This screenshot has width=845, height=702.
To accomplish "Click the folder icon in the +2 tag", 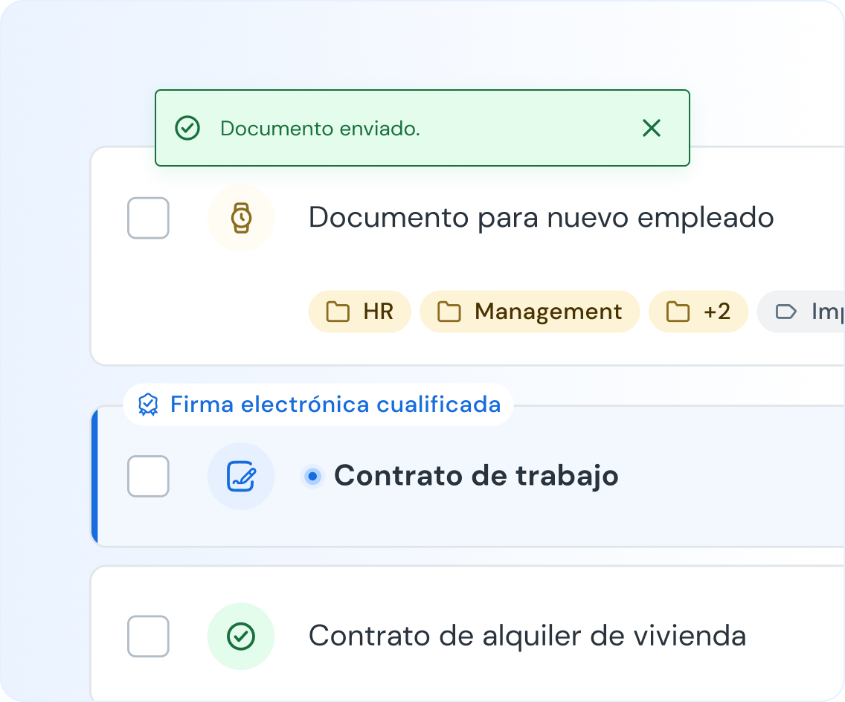I will 678,312.
